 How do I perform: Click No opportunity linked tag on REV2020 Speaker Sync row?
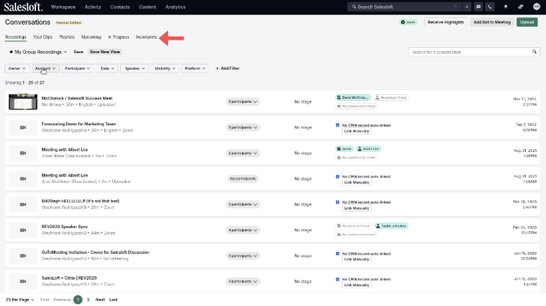(x=356, y=234)
